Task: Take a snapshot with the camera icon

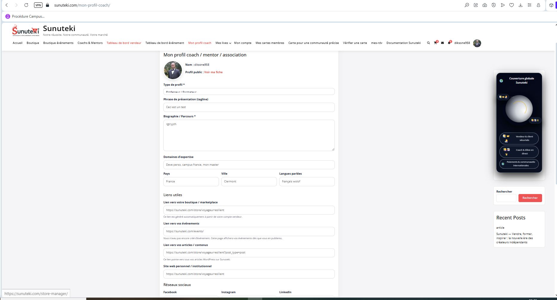Action: coord(485,5)
